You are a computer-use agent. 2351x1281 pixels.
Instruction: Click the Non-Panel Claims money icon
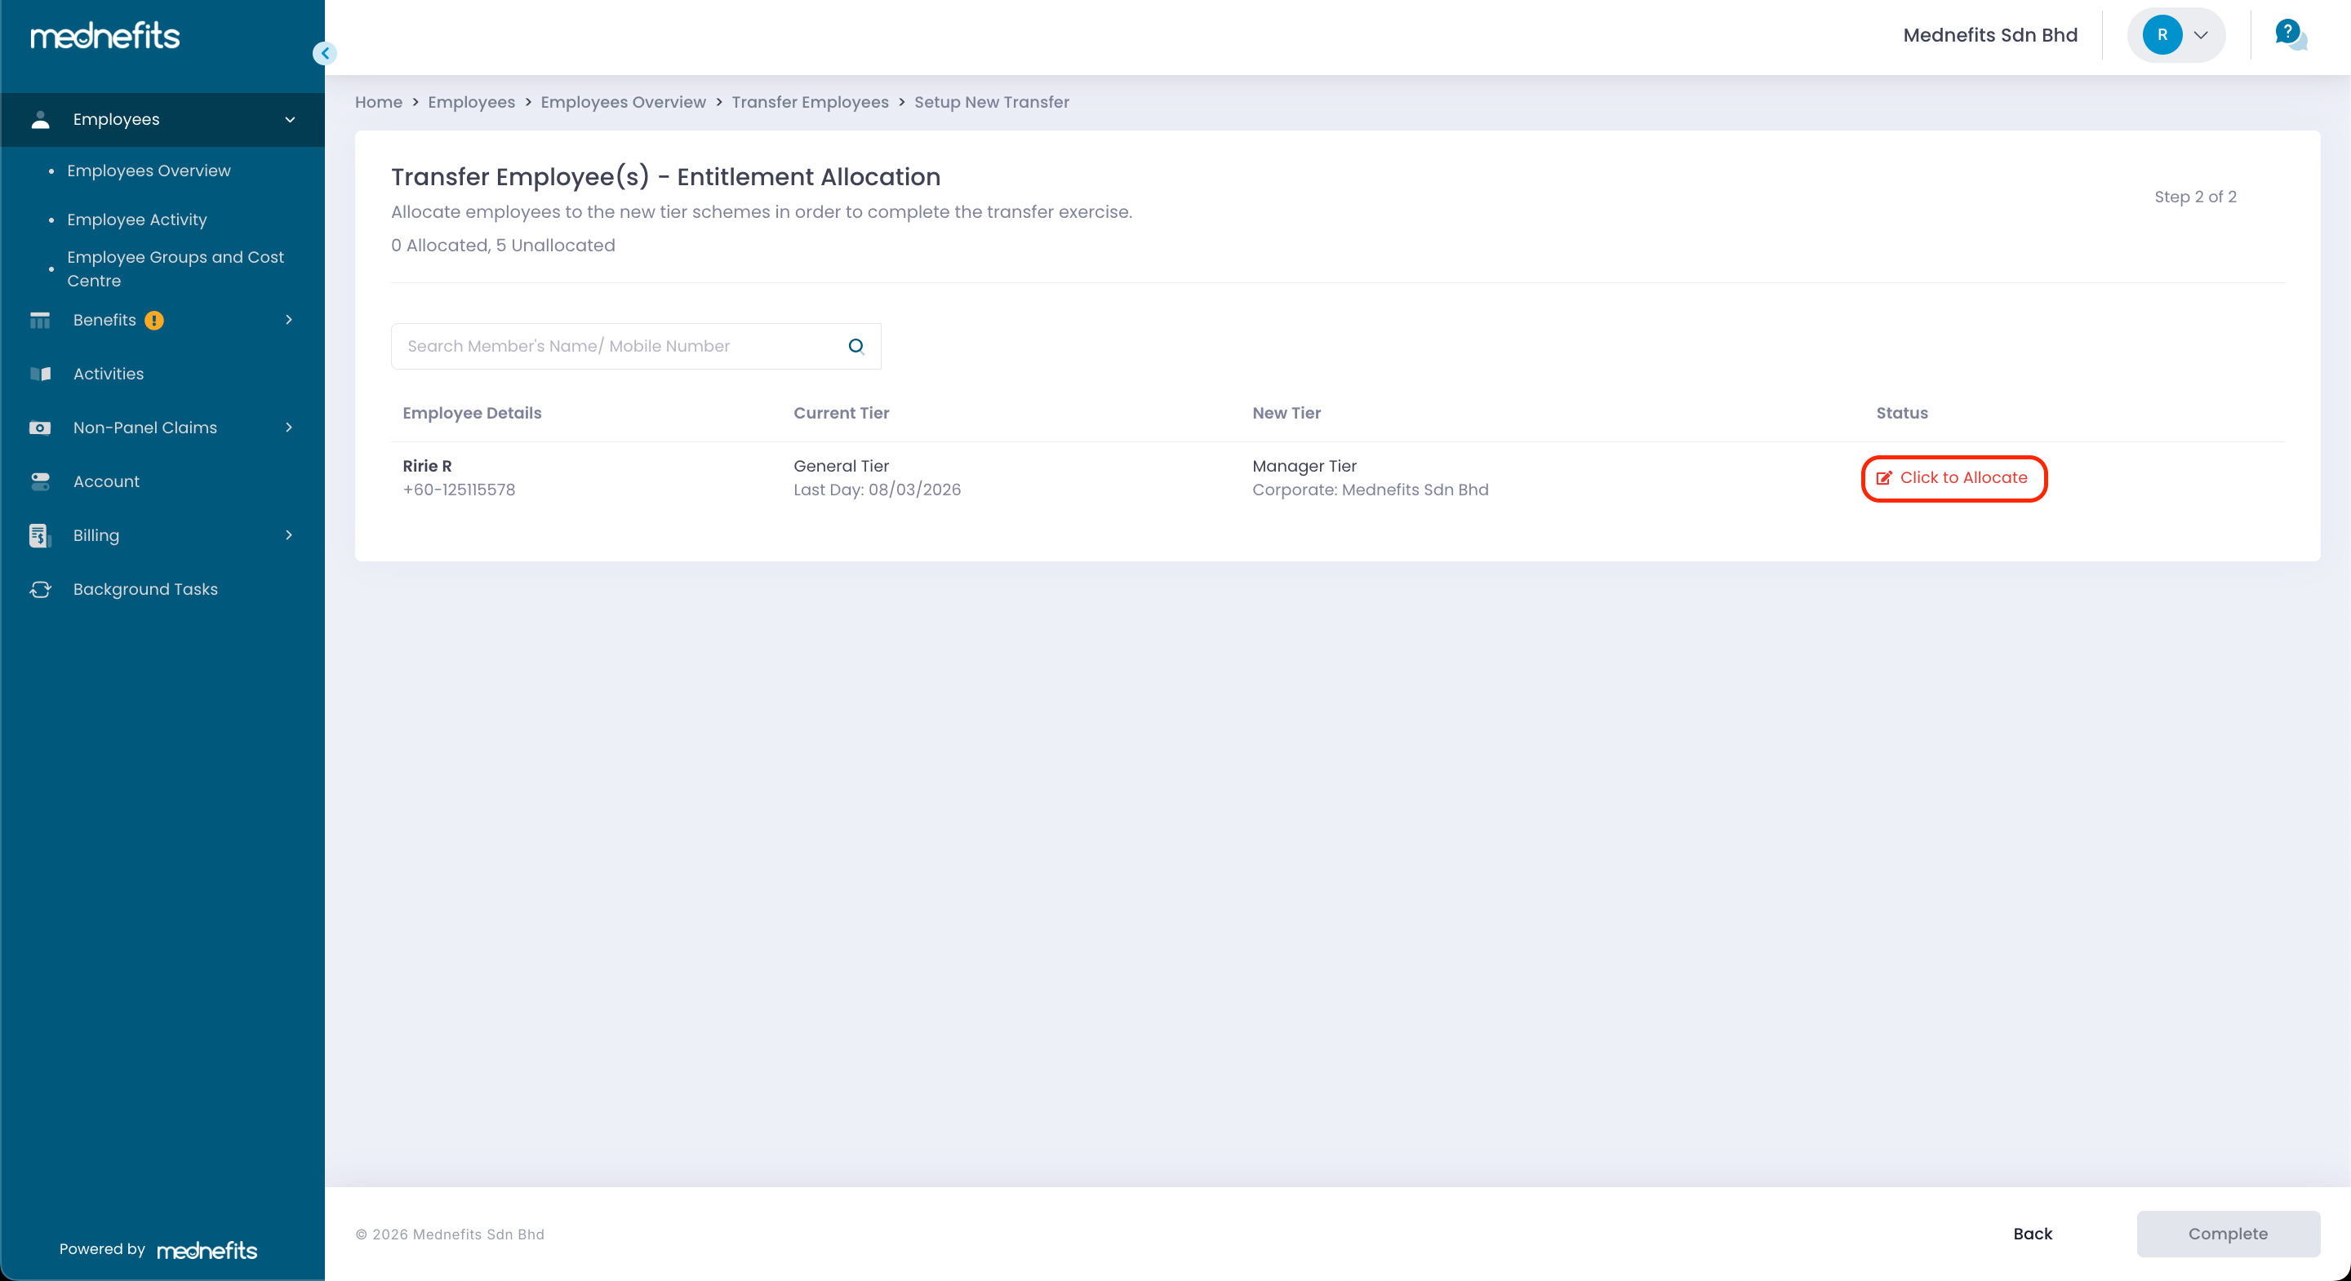point(40,428)
